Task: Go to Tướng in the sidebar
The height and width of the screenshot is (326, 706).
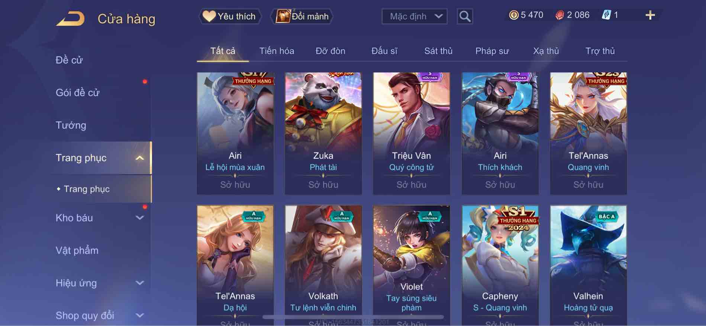Action: pyautogui.click(x=71, y=125)
